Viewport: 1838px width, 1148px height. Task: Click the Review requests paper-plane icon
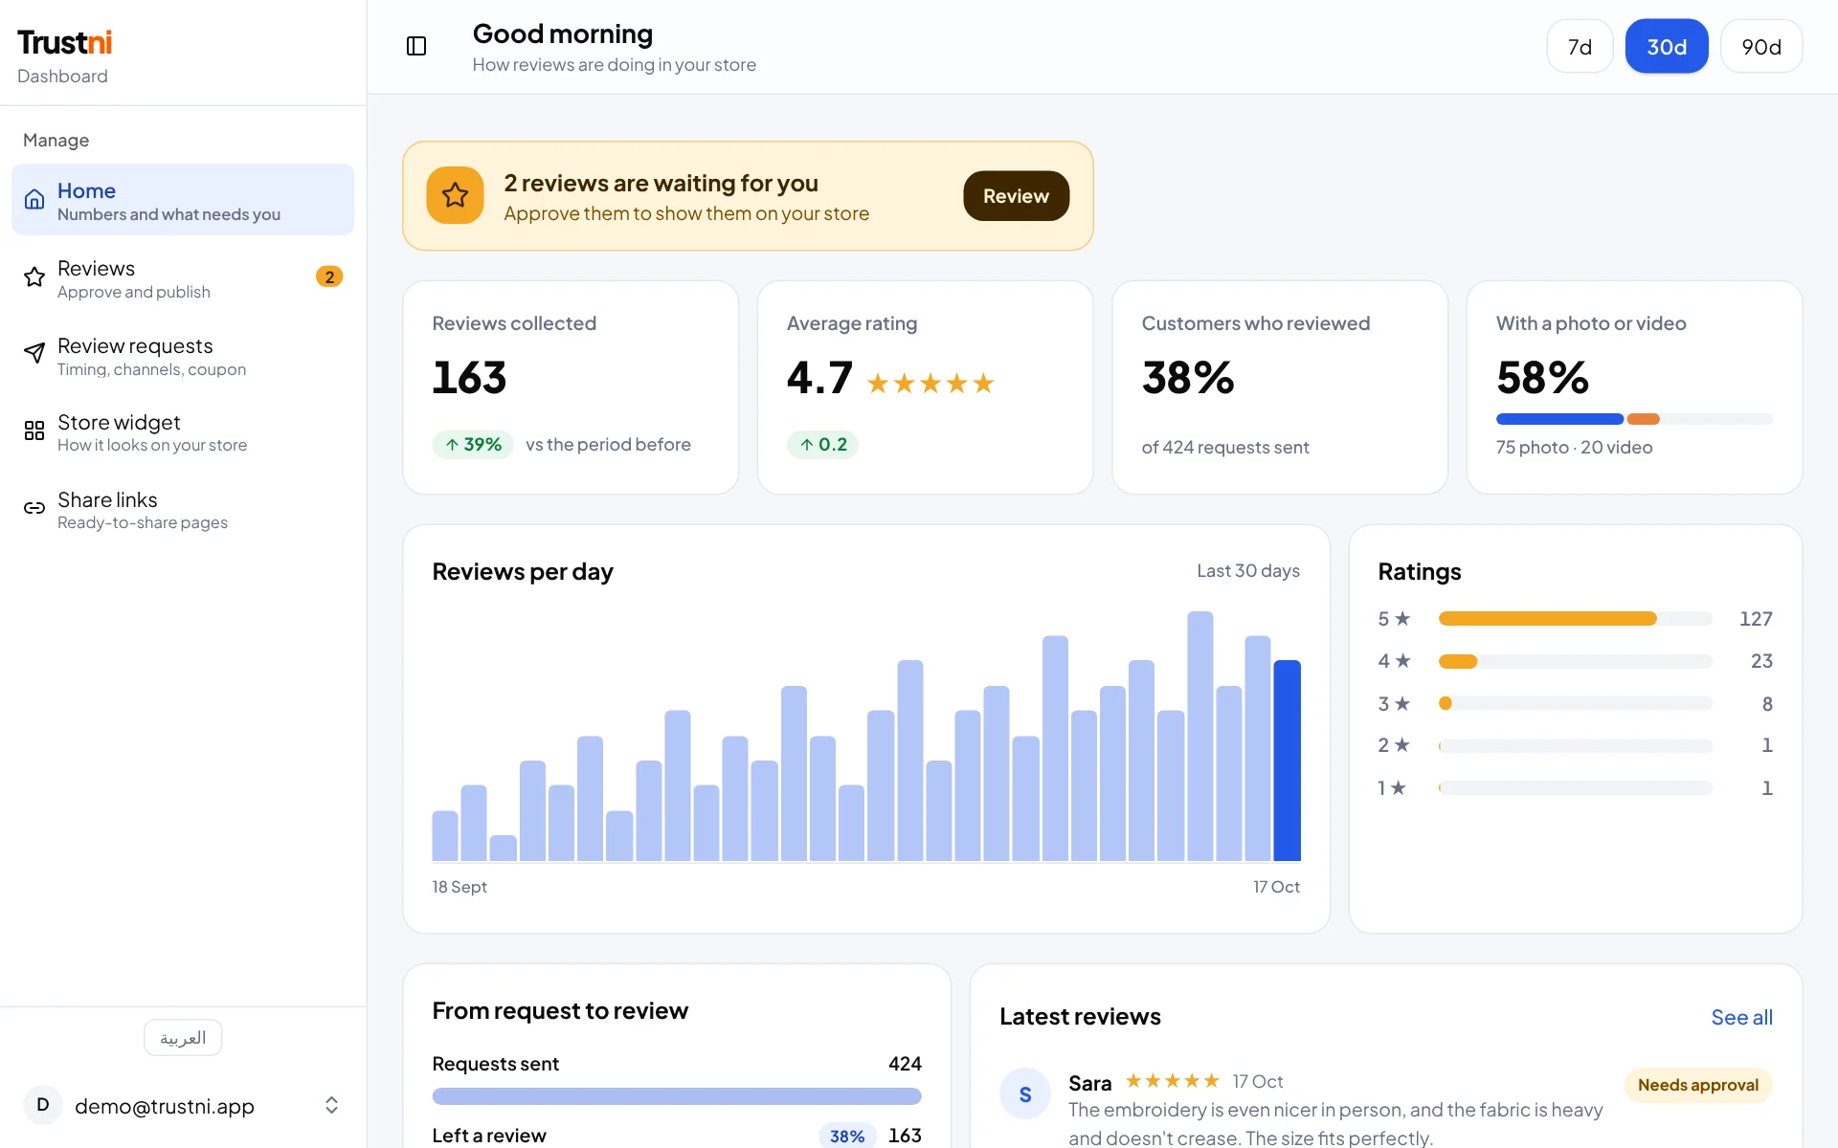34,353
